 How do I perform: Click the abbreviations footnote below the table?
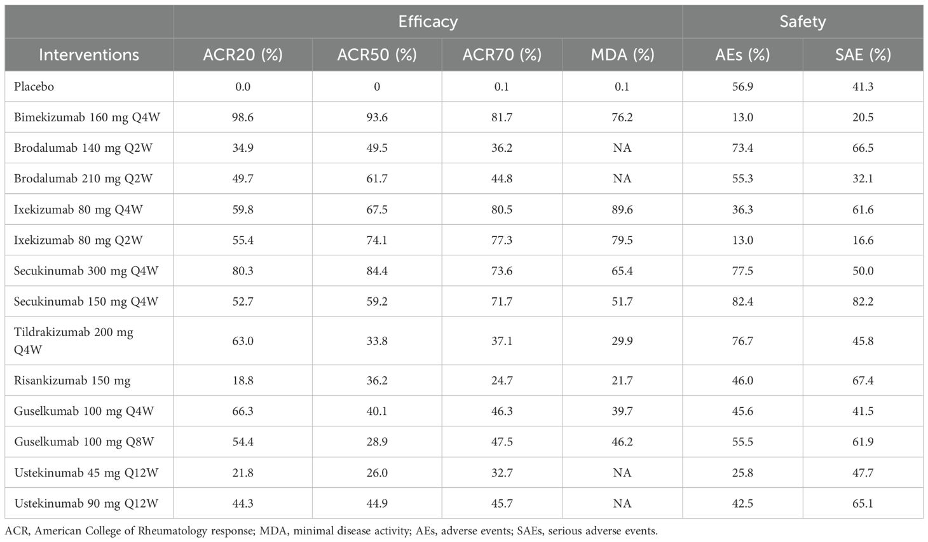coord(331,531)
